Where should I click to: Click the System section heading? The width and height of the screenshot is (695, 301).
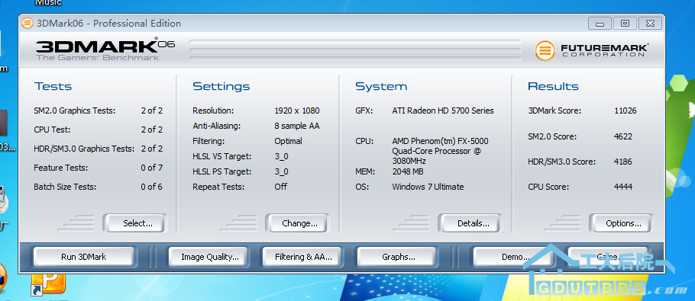click(381, 86)
